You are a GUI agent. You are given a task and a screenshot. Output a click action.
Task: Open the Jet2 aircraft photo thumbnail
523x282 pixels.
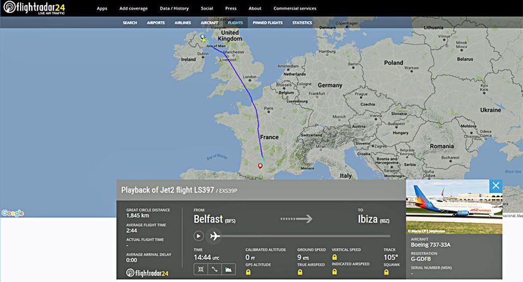(x=454, y=206)
